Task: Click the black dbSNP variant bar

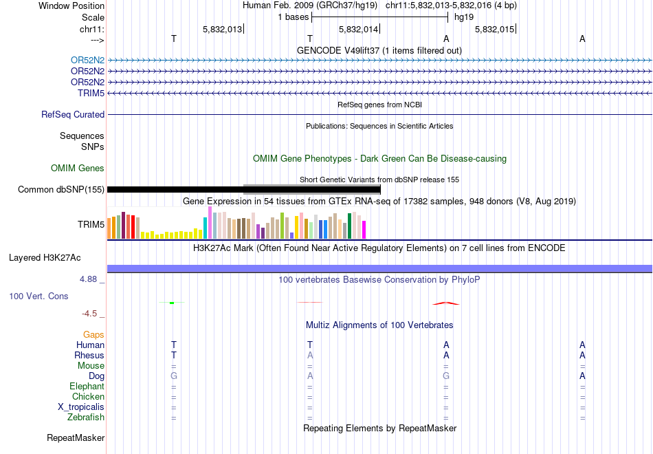Action: (243, 190)
